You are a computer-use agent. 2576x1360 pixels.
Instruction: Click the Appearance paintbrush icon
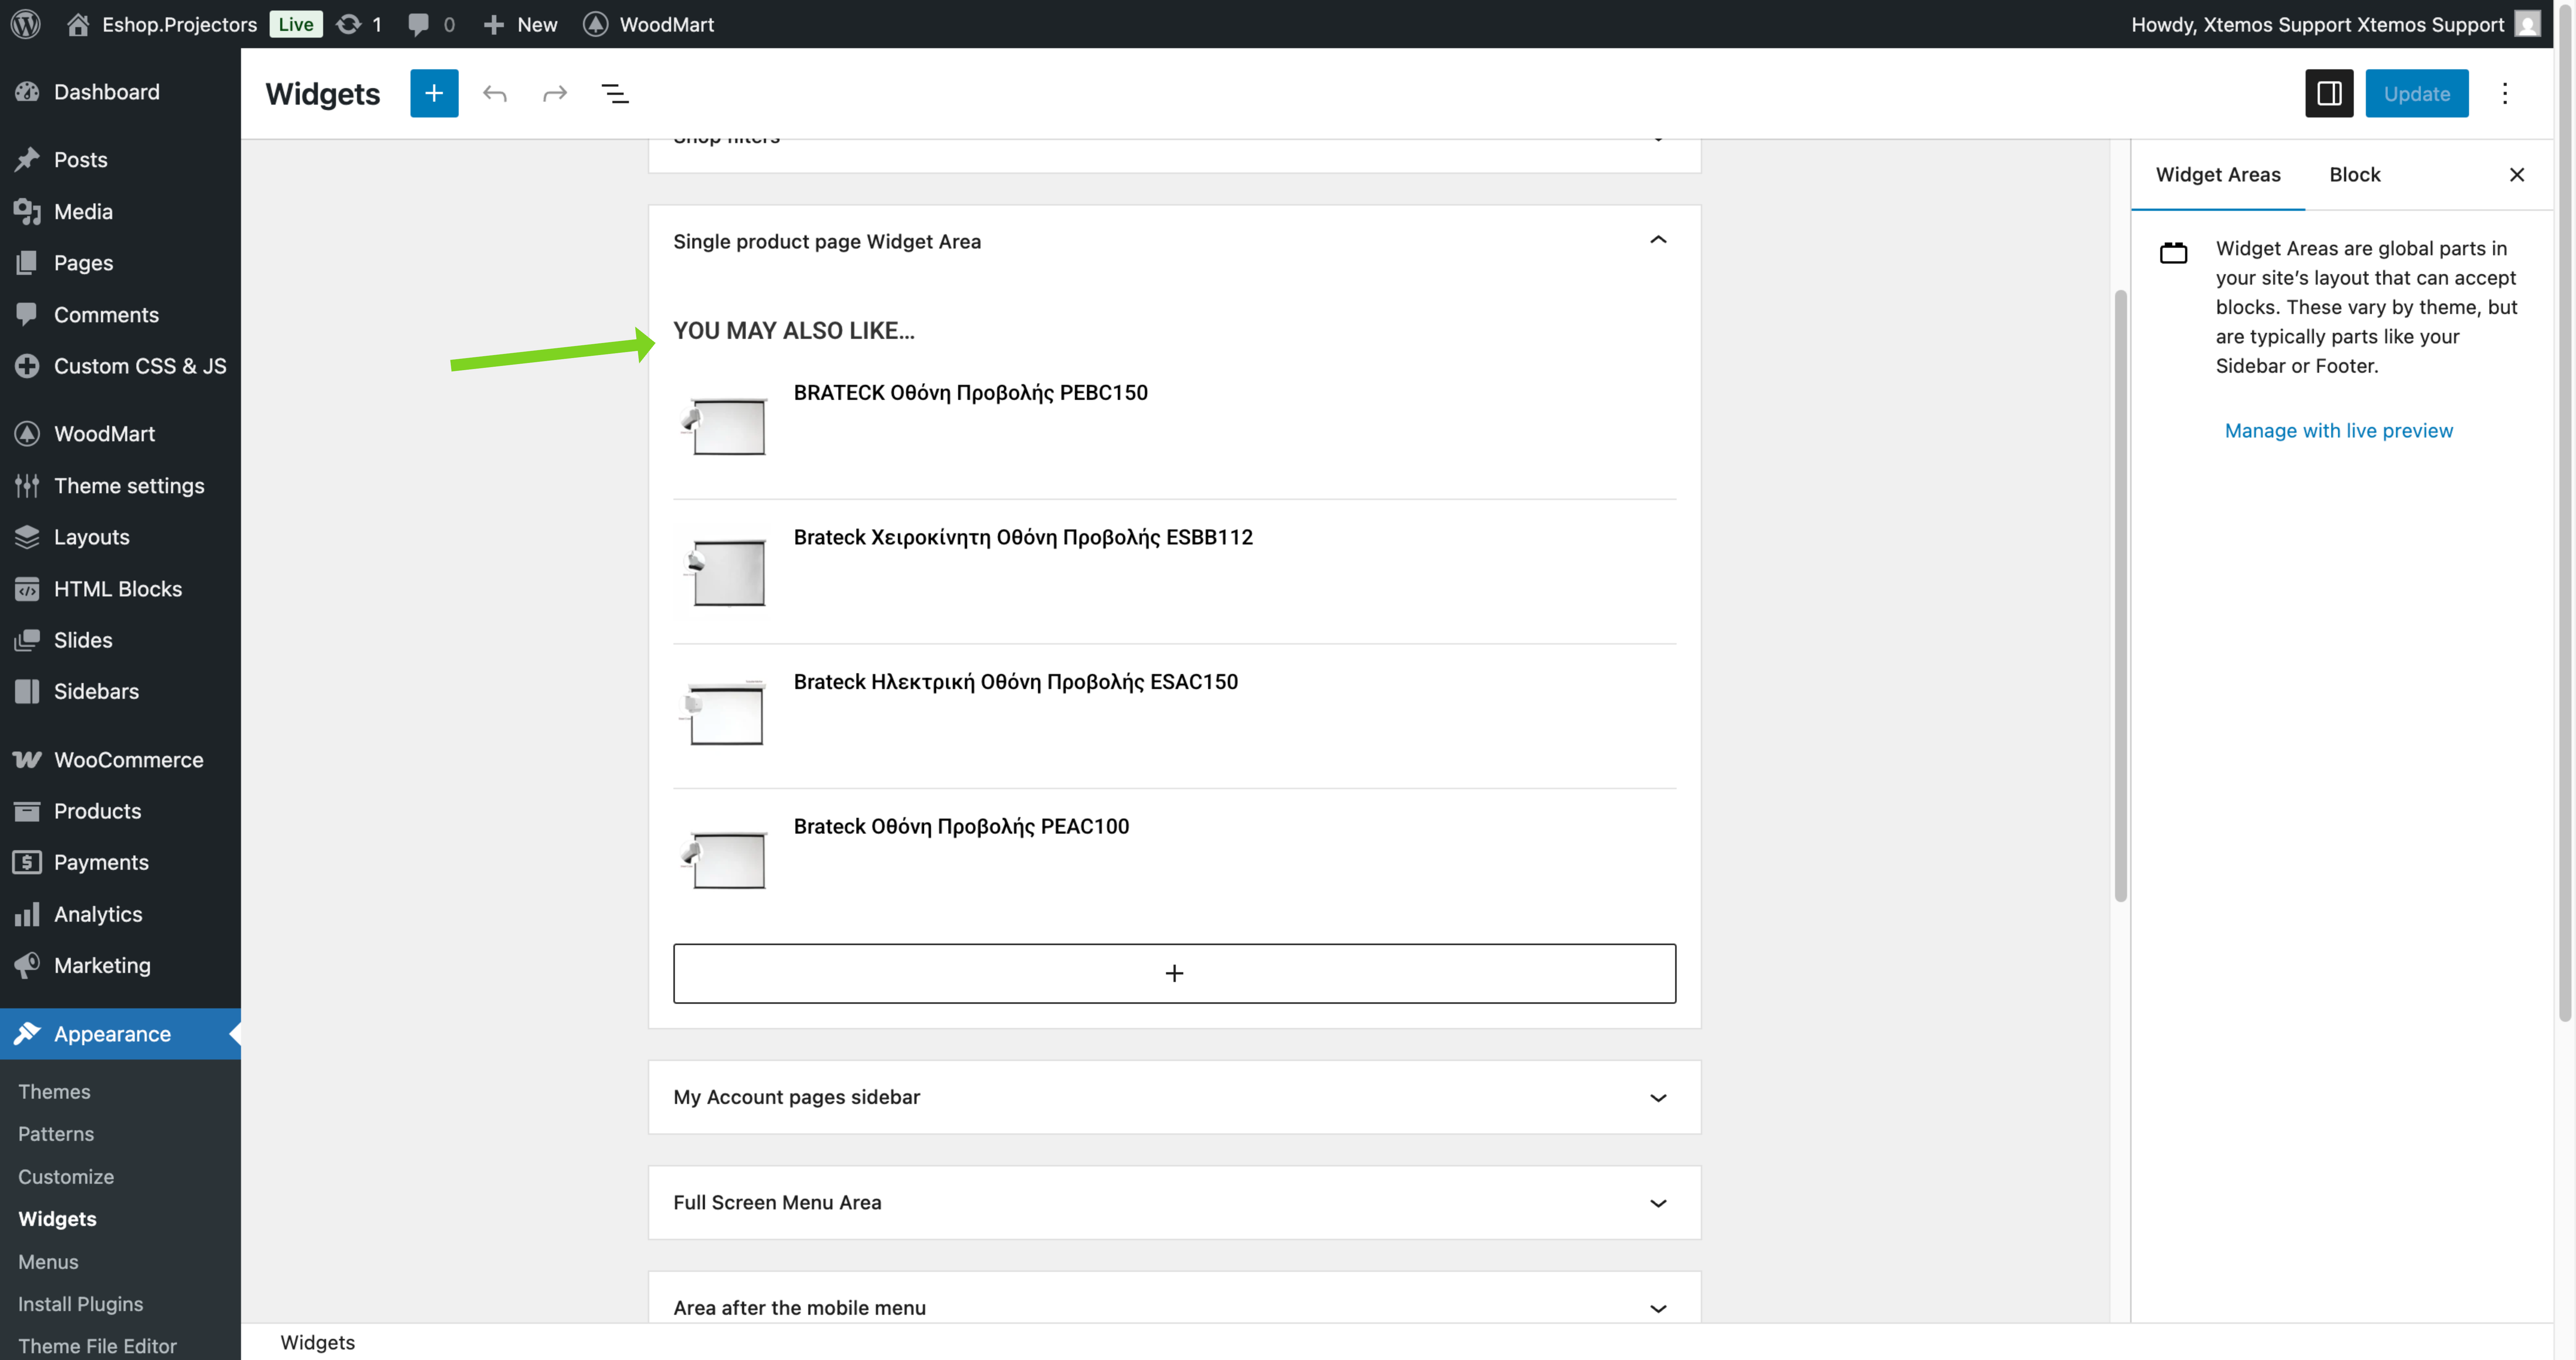[x=27, y=1033]
